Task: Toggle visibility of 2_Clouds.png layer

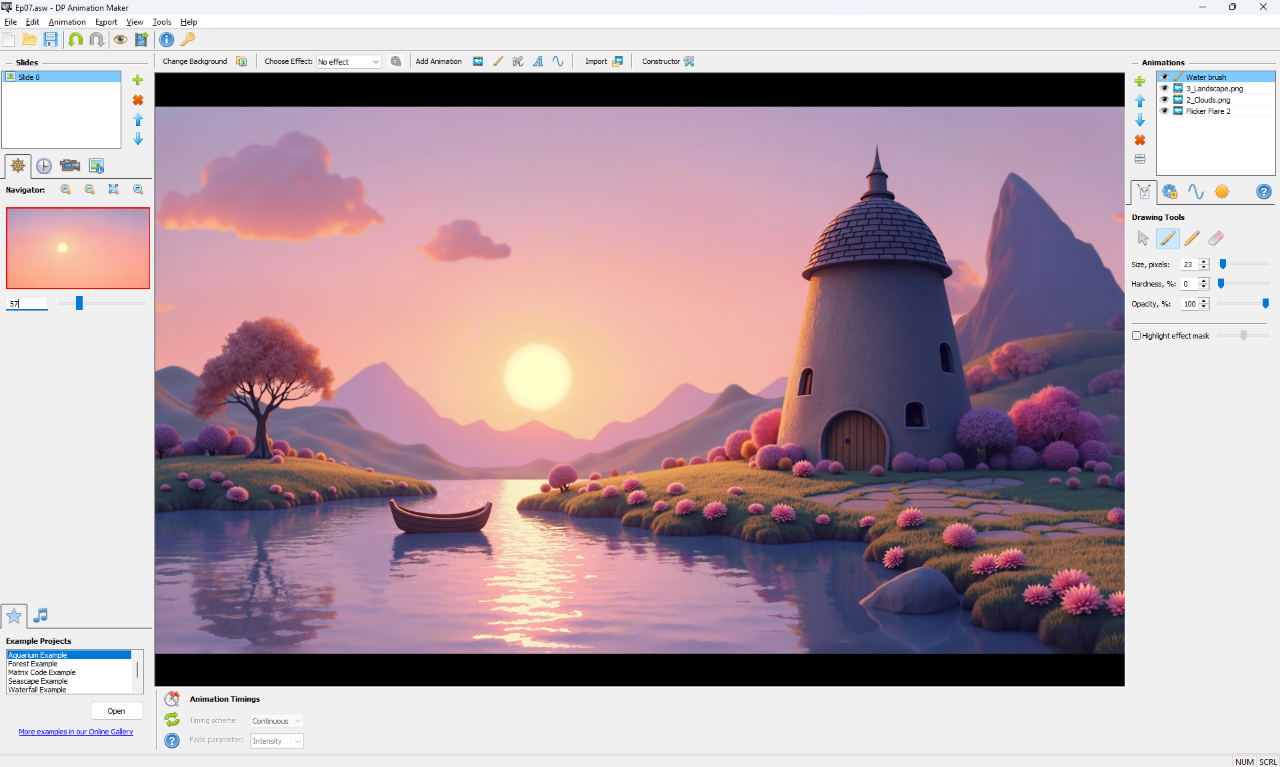Action: click(1165, 100)
